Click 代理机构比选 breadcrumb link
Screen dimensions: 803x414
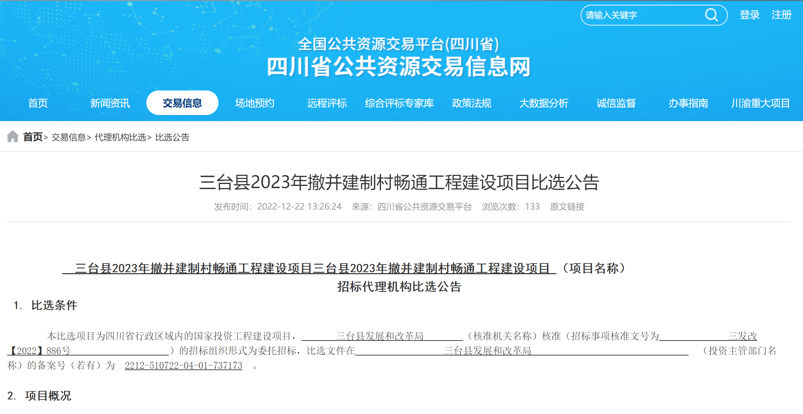point(121,137)
